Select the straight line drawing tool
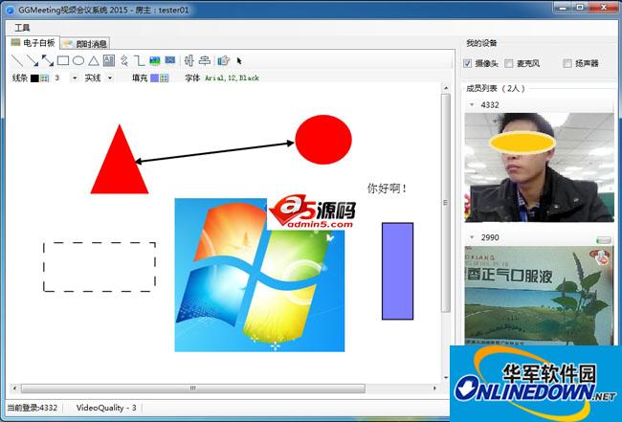 tap(17, 60)
